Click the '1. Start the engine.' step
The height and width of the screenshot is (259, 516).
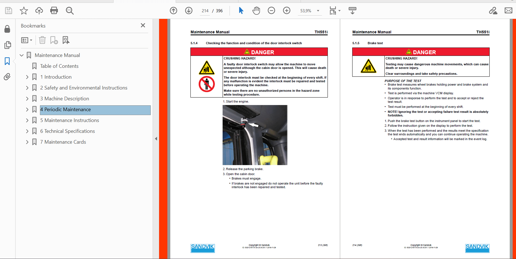(236, 101)
